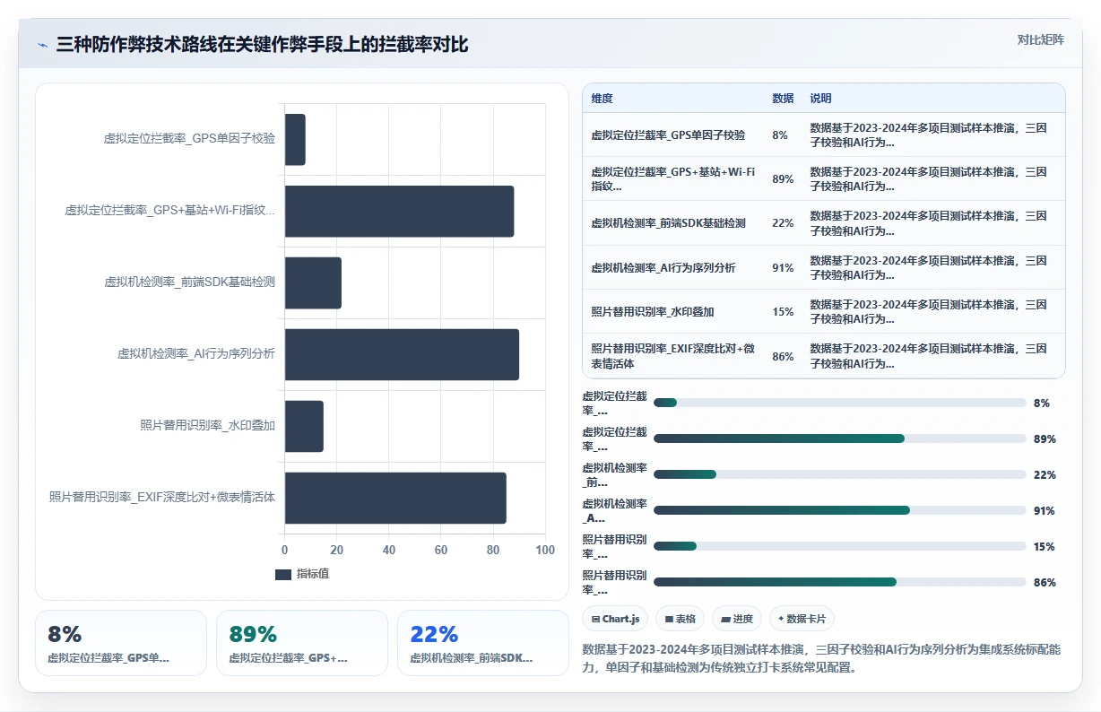Select the Chart.js tag

click(x=615, y=619)
